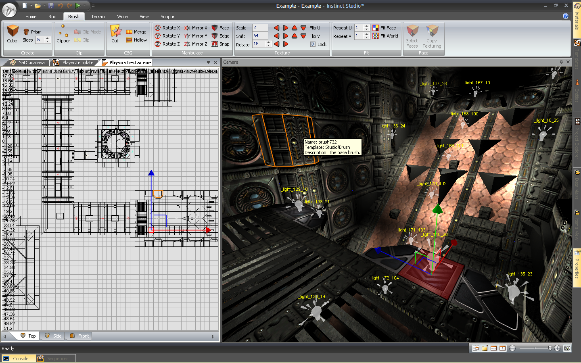Activate the Clipper tool

63,34
